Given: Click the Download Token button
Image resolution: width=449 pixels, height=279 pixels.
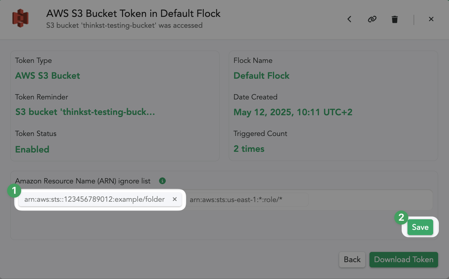Looking at the screenshot, I should click(x=404, y=260).
